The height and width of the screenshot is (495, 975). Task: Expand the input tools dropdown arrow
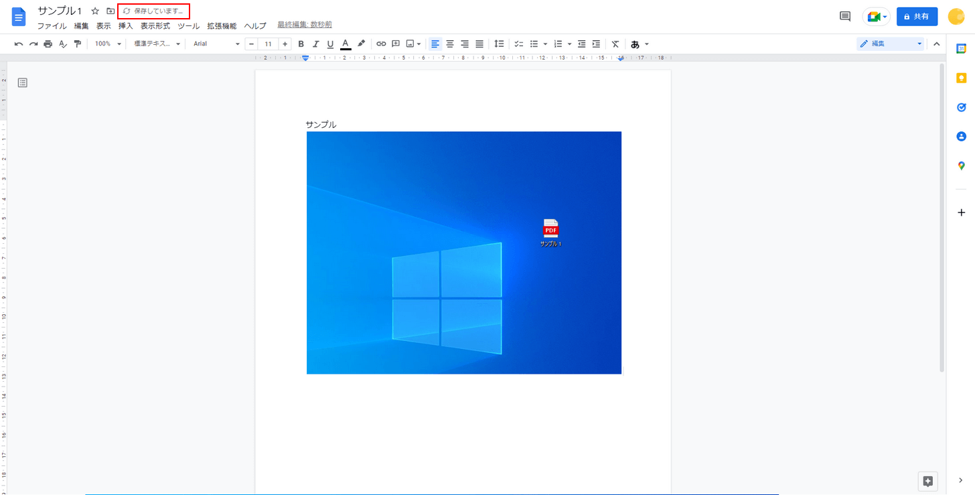click(x=647, y=44)
